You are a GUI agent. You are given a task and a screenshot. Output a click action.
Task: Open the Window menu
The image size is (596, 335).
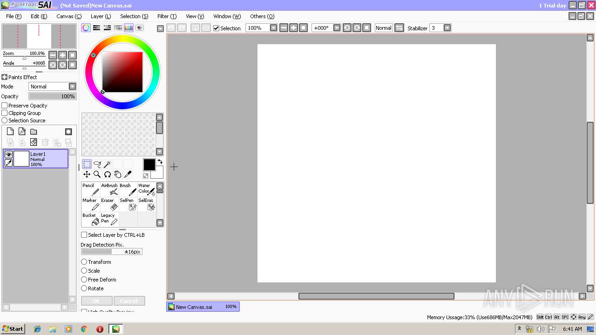click(227, 16)
